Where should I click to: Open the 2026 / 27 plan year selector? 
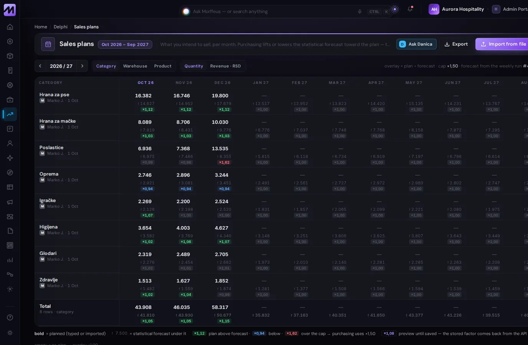[61, 66]
